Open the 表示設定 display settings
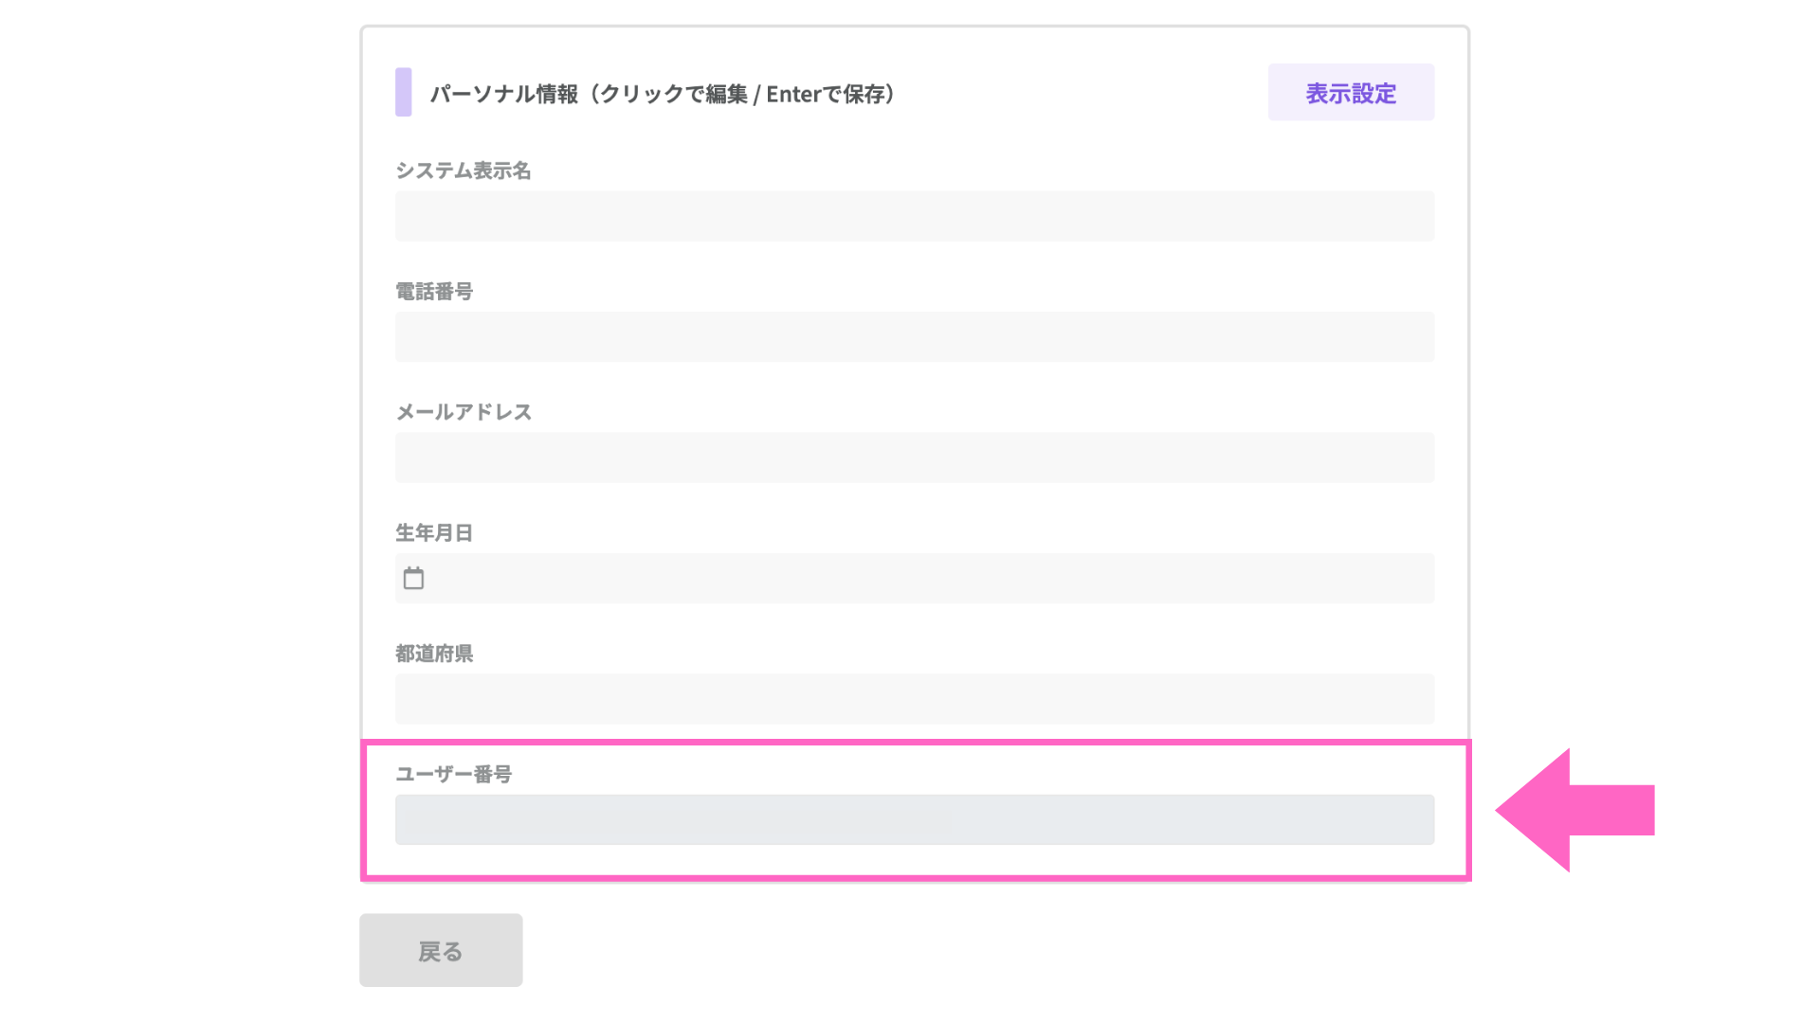The width and height of the screenshot is (1820, 1023). pos(1350,92)
